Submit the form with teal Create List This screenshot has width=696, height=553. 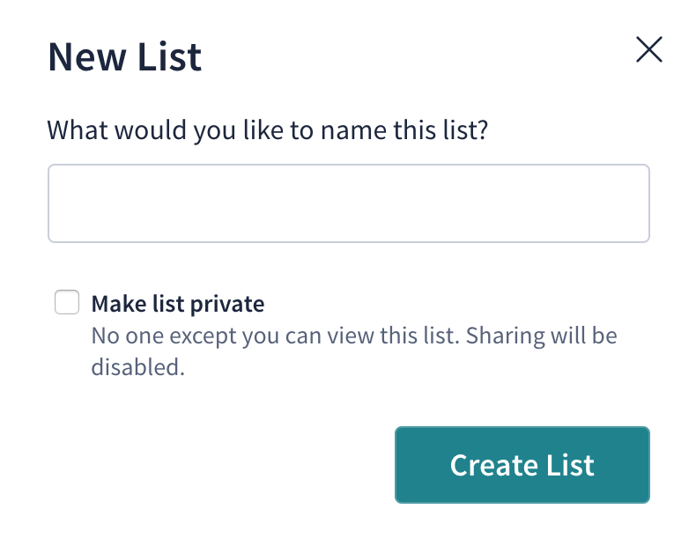522,465
